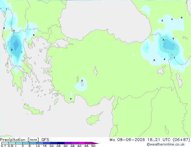191x147 pixels.
Task: Click the over-50 mm arrow end of legend
Action: 95,143
